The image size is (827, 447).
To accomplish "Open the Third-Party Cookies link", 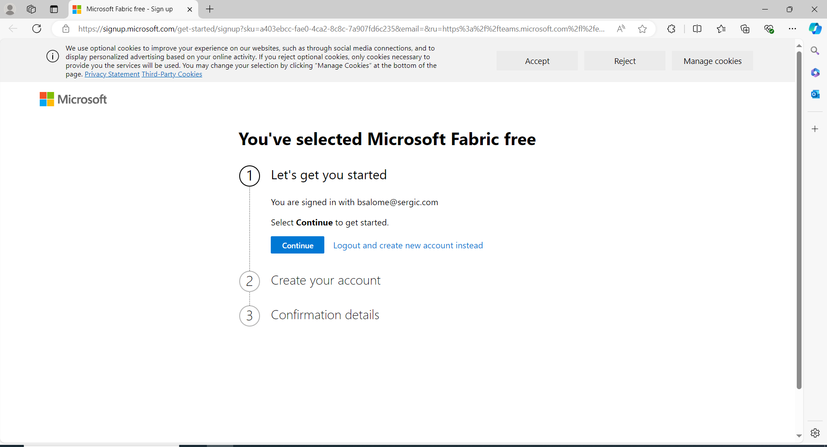I will 172,74.
